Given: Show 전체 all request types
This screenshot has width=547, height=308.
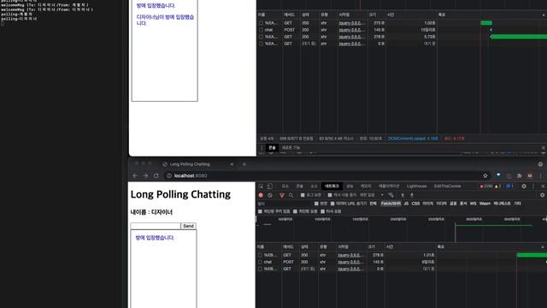Looking at the screenshot, I should point(373,204).
